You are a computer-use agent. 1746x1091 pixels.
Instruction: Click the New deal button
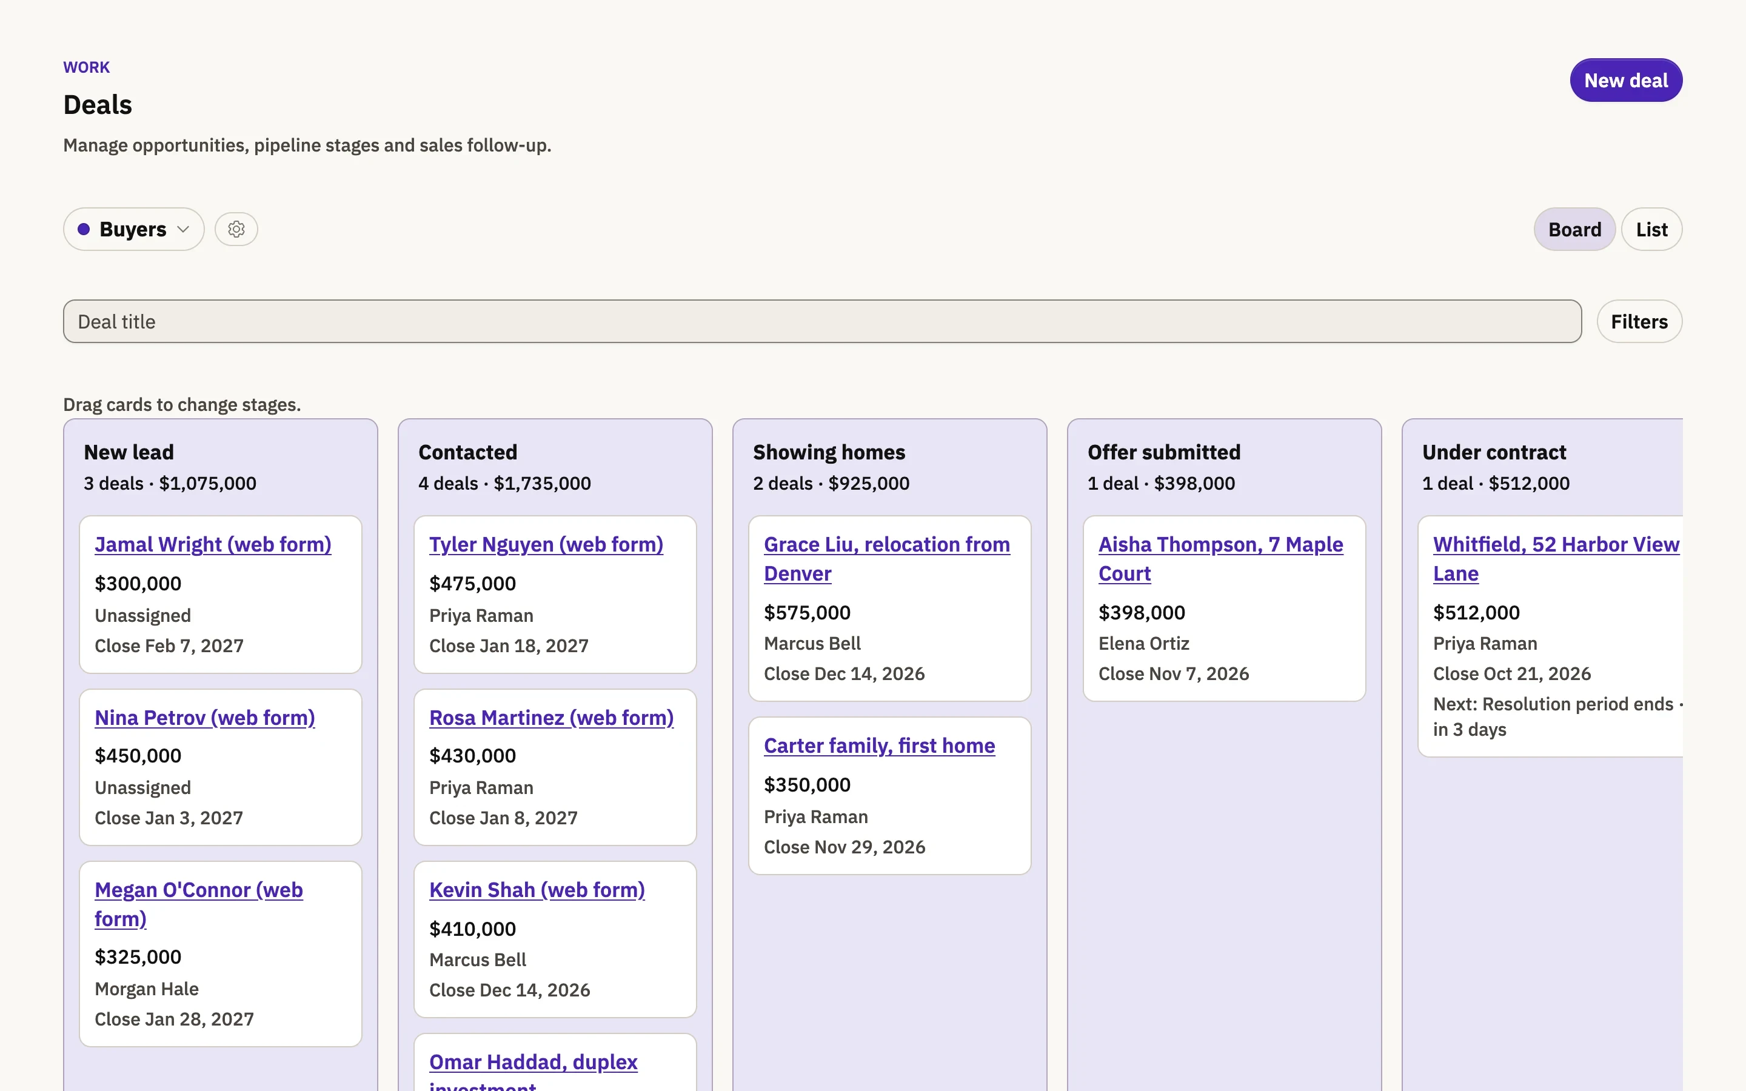1625,80
